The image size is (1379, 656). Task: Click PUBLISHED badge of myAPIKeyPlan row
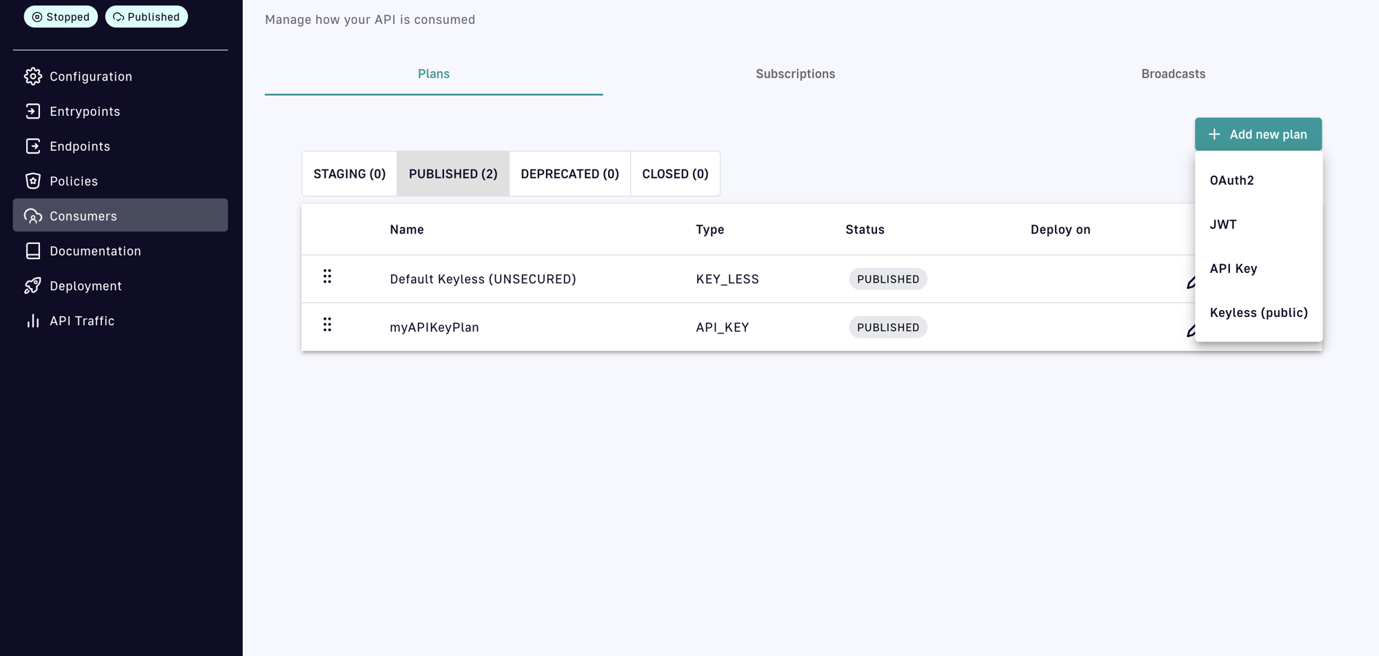tap(888, 327)
